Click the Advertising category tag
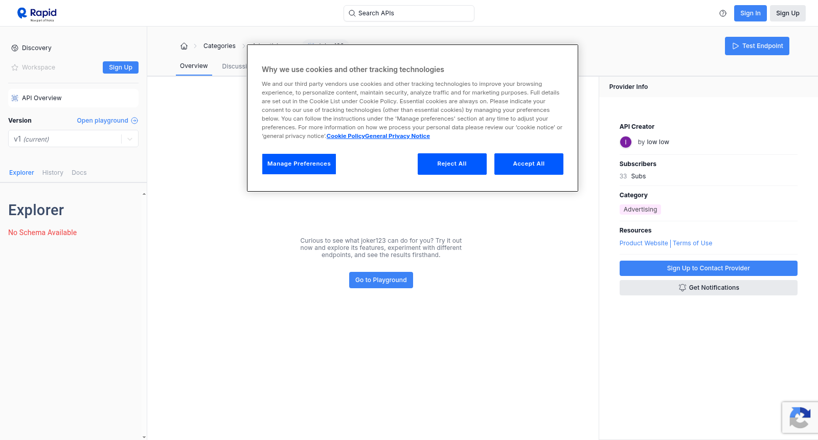The width and height of the screenshot is (818, 440). pos(640,210)
